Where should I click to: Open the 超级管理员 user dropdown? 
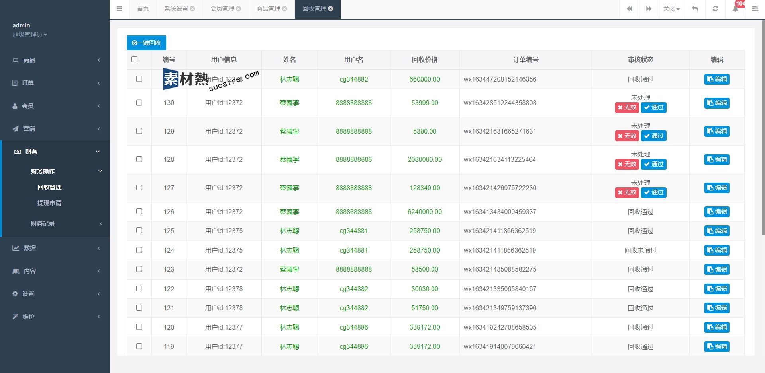coord(30,35)
